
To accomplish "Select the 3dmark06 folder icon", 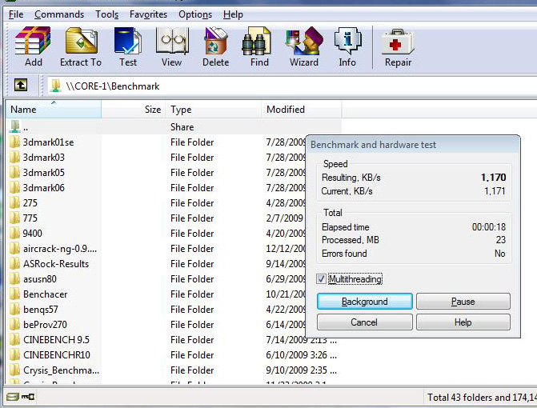I will pos(14,187).
